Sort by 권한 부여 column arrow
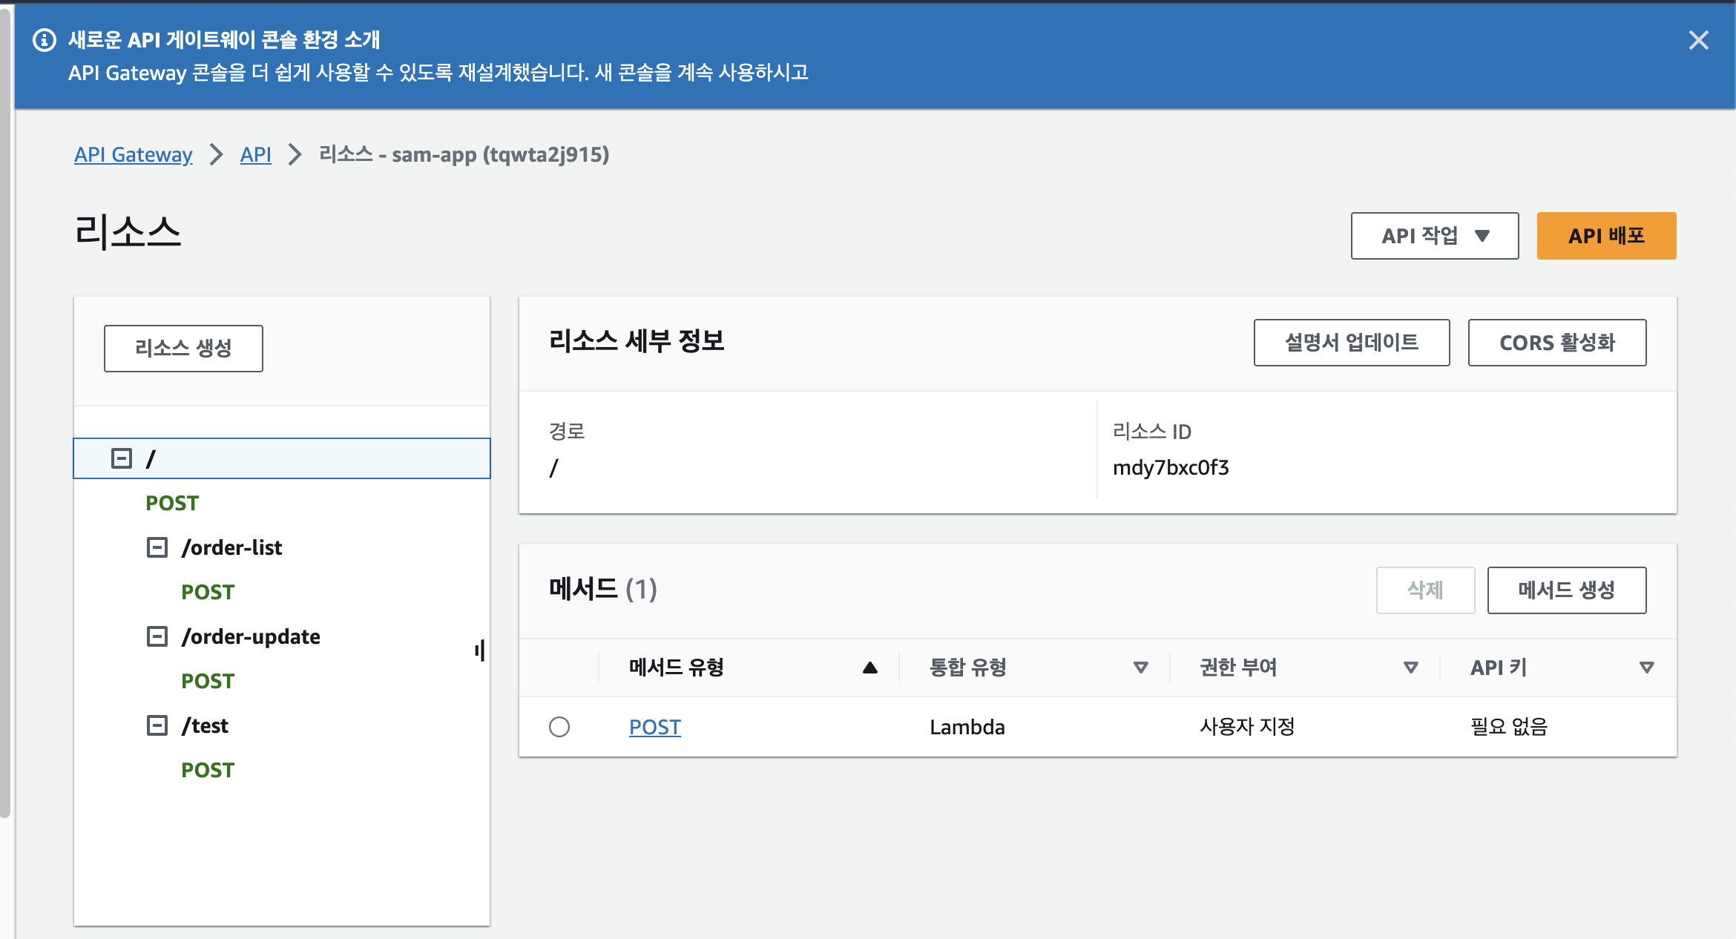 tap(1411, 668)
